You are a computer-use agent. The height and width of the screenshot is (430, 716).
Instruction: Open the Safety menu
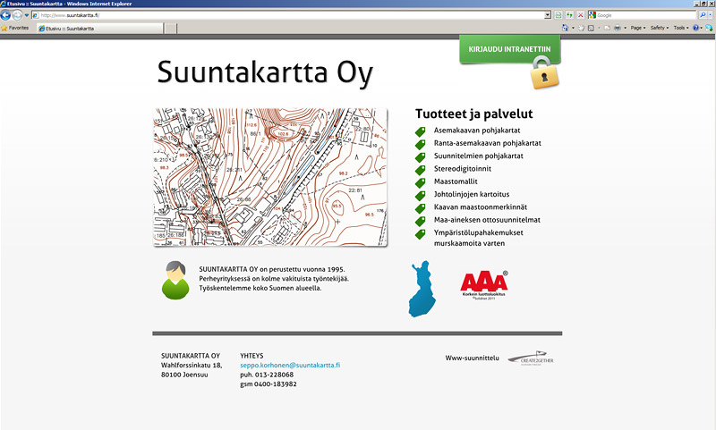tap(660, 28)
